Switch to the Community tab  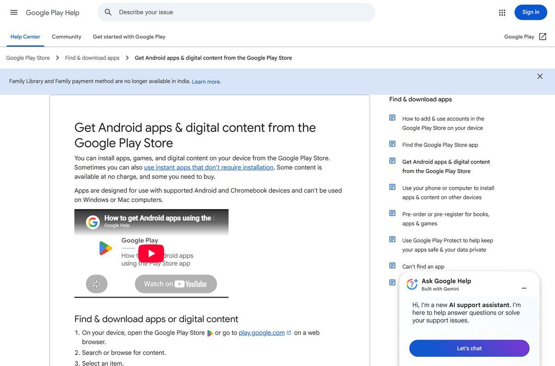point(67,37)
